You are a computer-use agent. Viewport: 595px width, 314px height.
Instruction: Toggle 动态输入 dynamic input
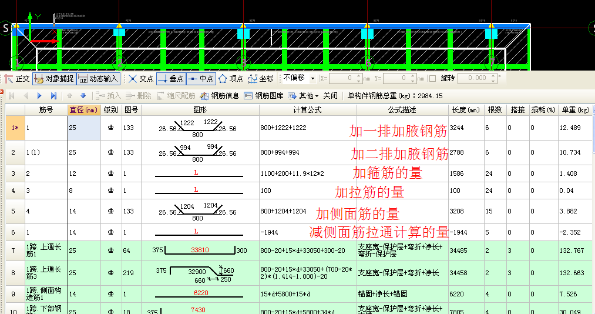pos(98,79)
